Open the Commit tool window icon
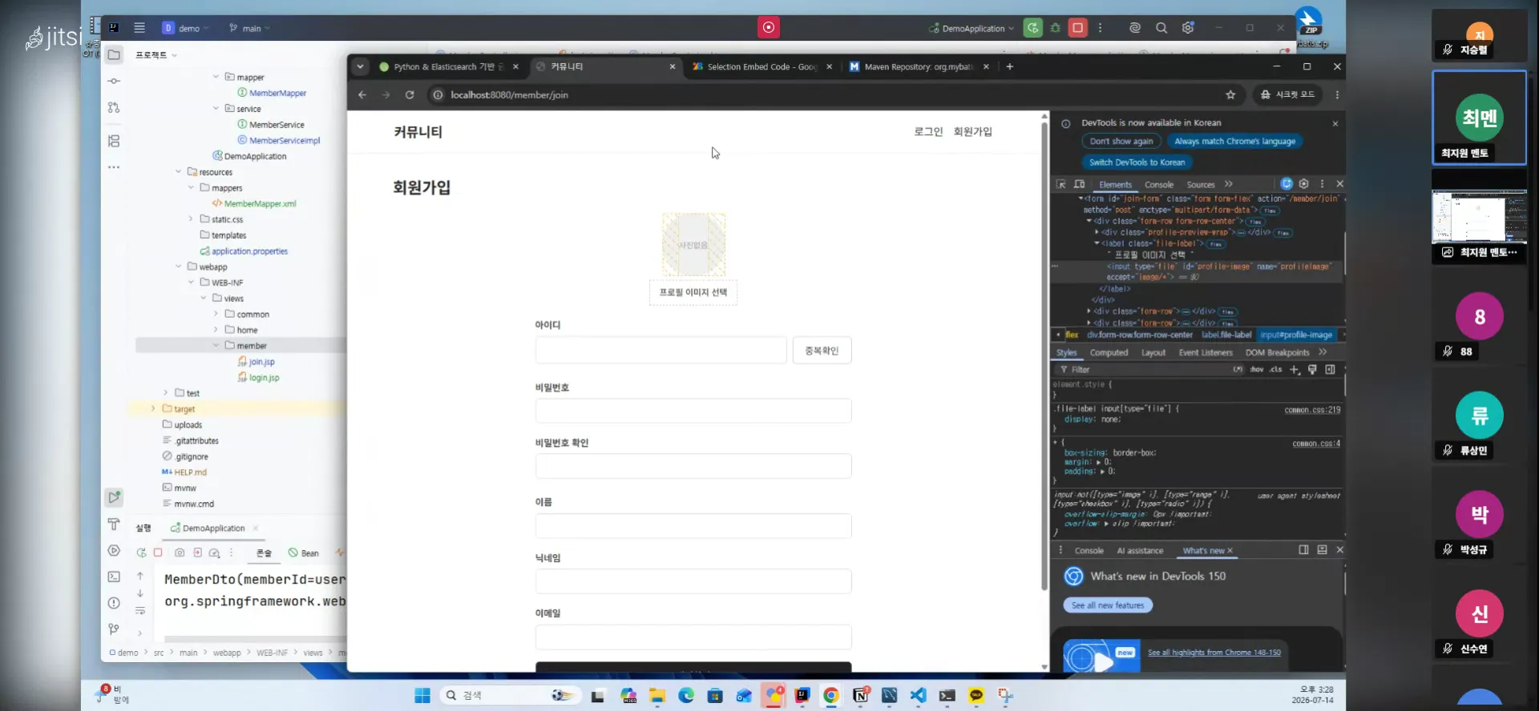 (114, 81)
